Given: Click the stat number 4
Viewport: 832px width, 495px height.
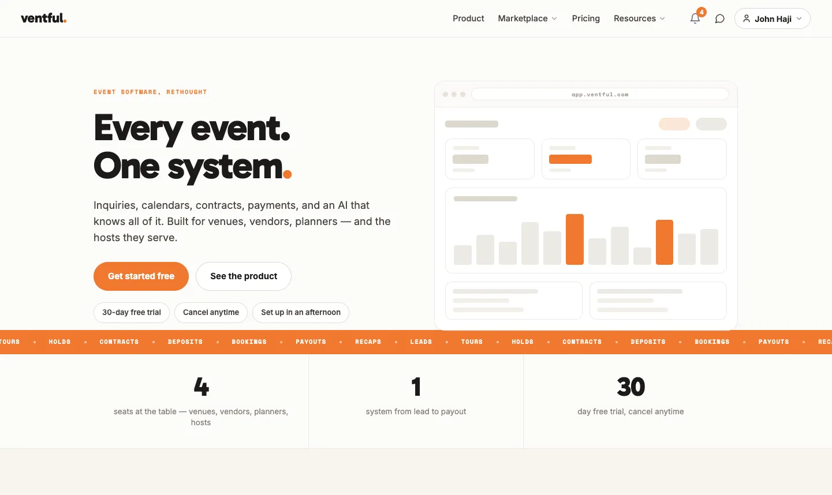Looking at the screenshot, I should (x=201, y=387).
